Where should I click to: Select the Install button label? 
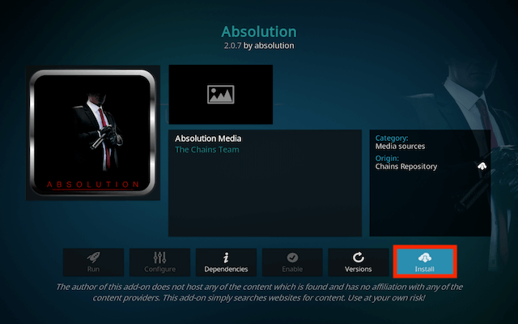click(x=424, y=269)
